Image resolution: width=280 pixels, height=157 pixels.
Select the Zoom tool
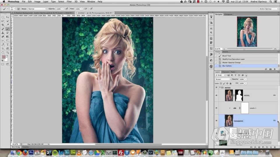coord(8,53)
